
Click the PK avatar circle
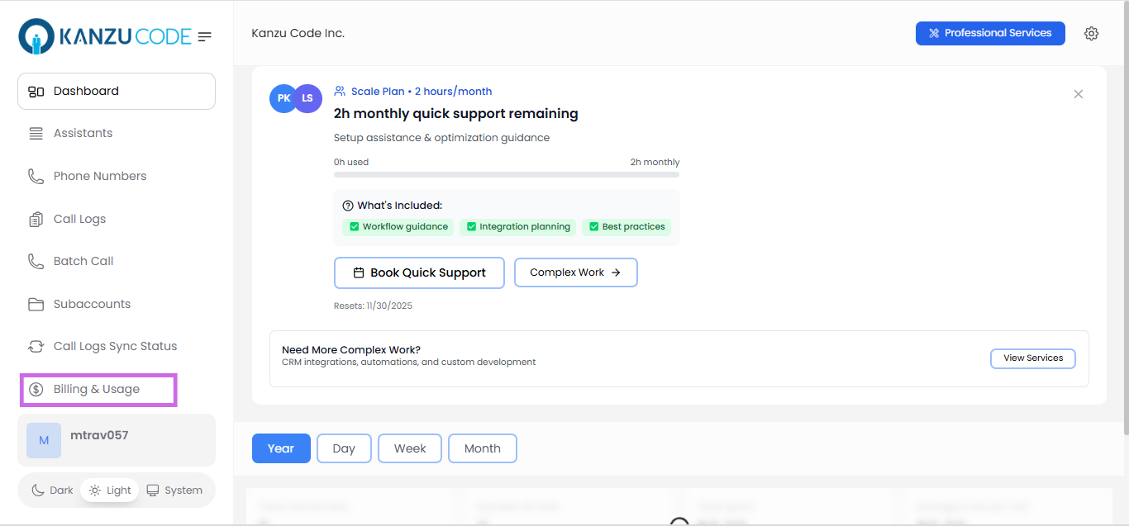point(283,98)
